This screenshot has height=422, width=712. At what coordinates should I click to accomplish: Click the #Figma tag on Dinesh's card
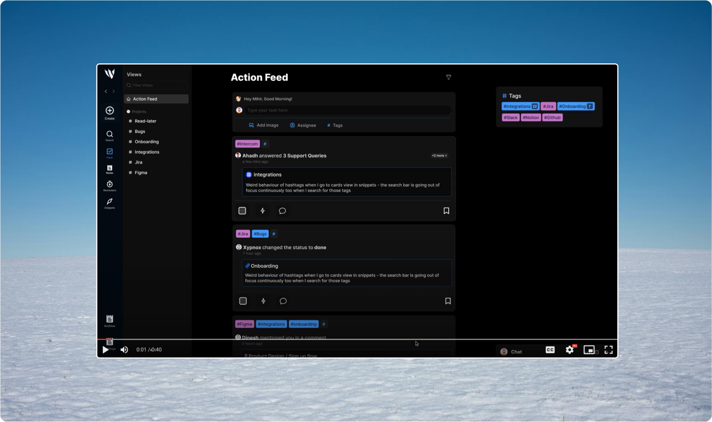point(245,324)
